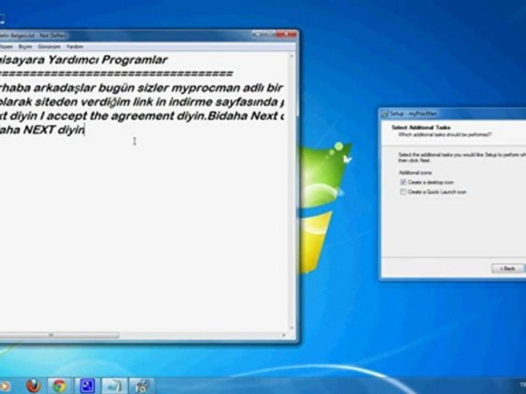Click Notepad's horizontal scrollbar right arrow
This screenshot has height=394, width=526.
tap(284, 335)
